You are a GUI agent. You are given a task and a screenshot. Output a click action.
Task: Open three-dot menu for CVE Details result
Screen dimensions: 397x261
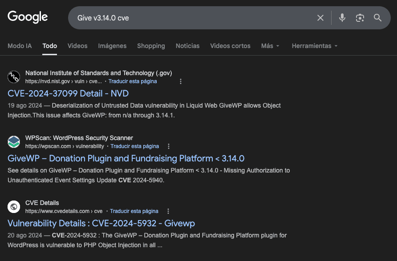(168, 211)
